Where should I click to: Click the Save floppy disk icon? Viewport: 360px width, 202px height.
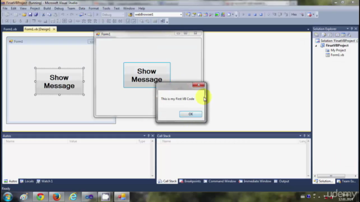coord(30,15)
